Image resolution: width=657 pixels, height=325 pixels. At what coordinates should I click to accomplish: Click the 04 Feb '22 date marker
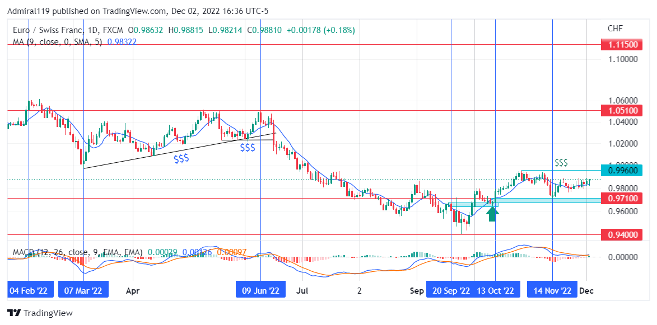point(31,290)
